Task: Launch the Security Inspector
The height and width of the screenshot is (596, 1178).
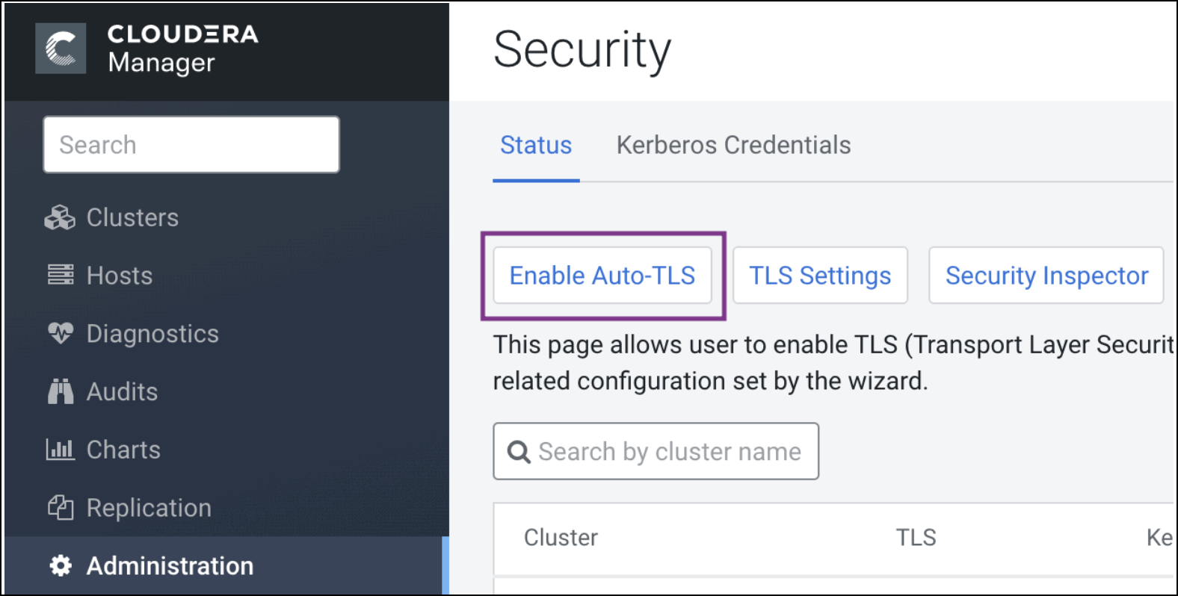Action: 1046,276
